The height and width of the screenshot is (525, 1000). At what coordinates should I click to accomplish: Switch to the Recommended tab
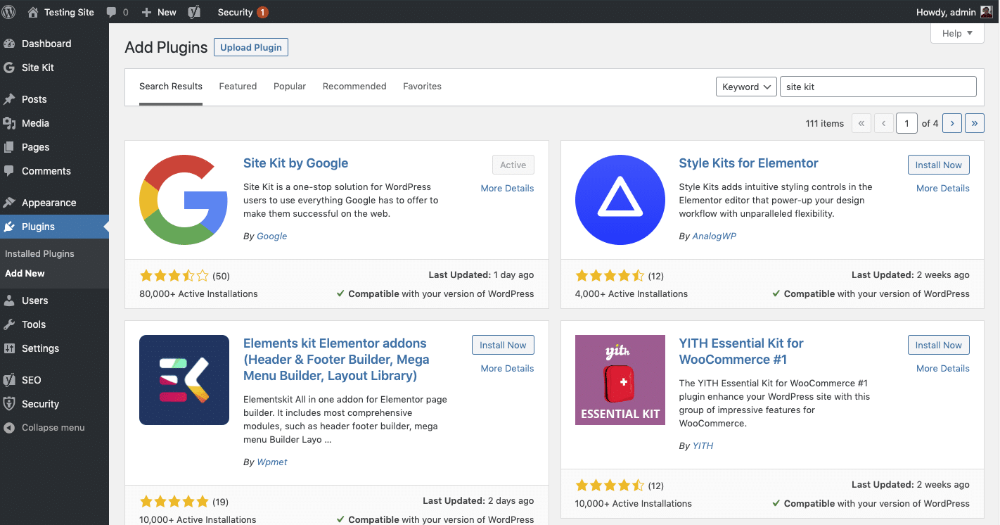[354, 87]
